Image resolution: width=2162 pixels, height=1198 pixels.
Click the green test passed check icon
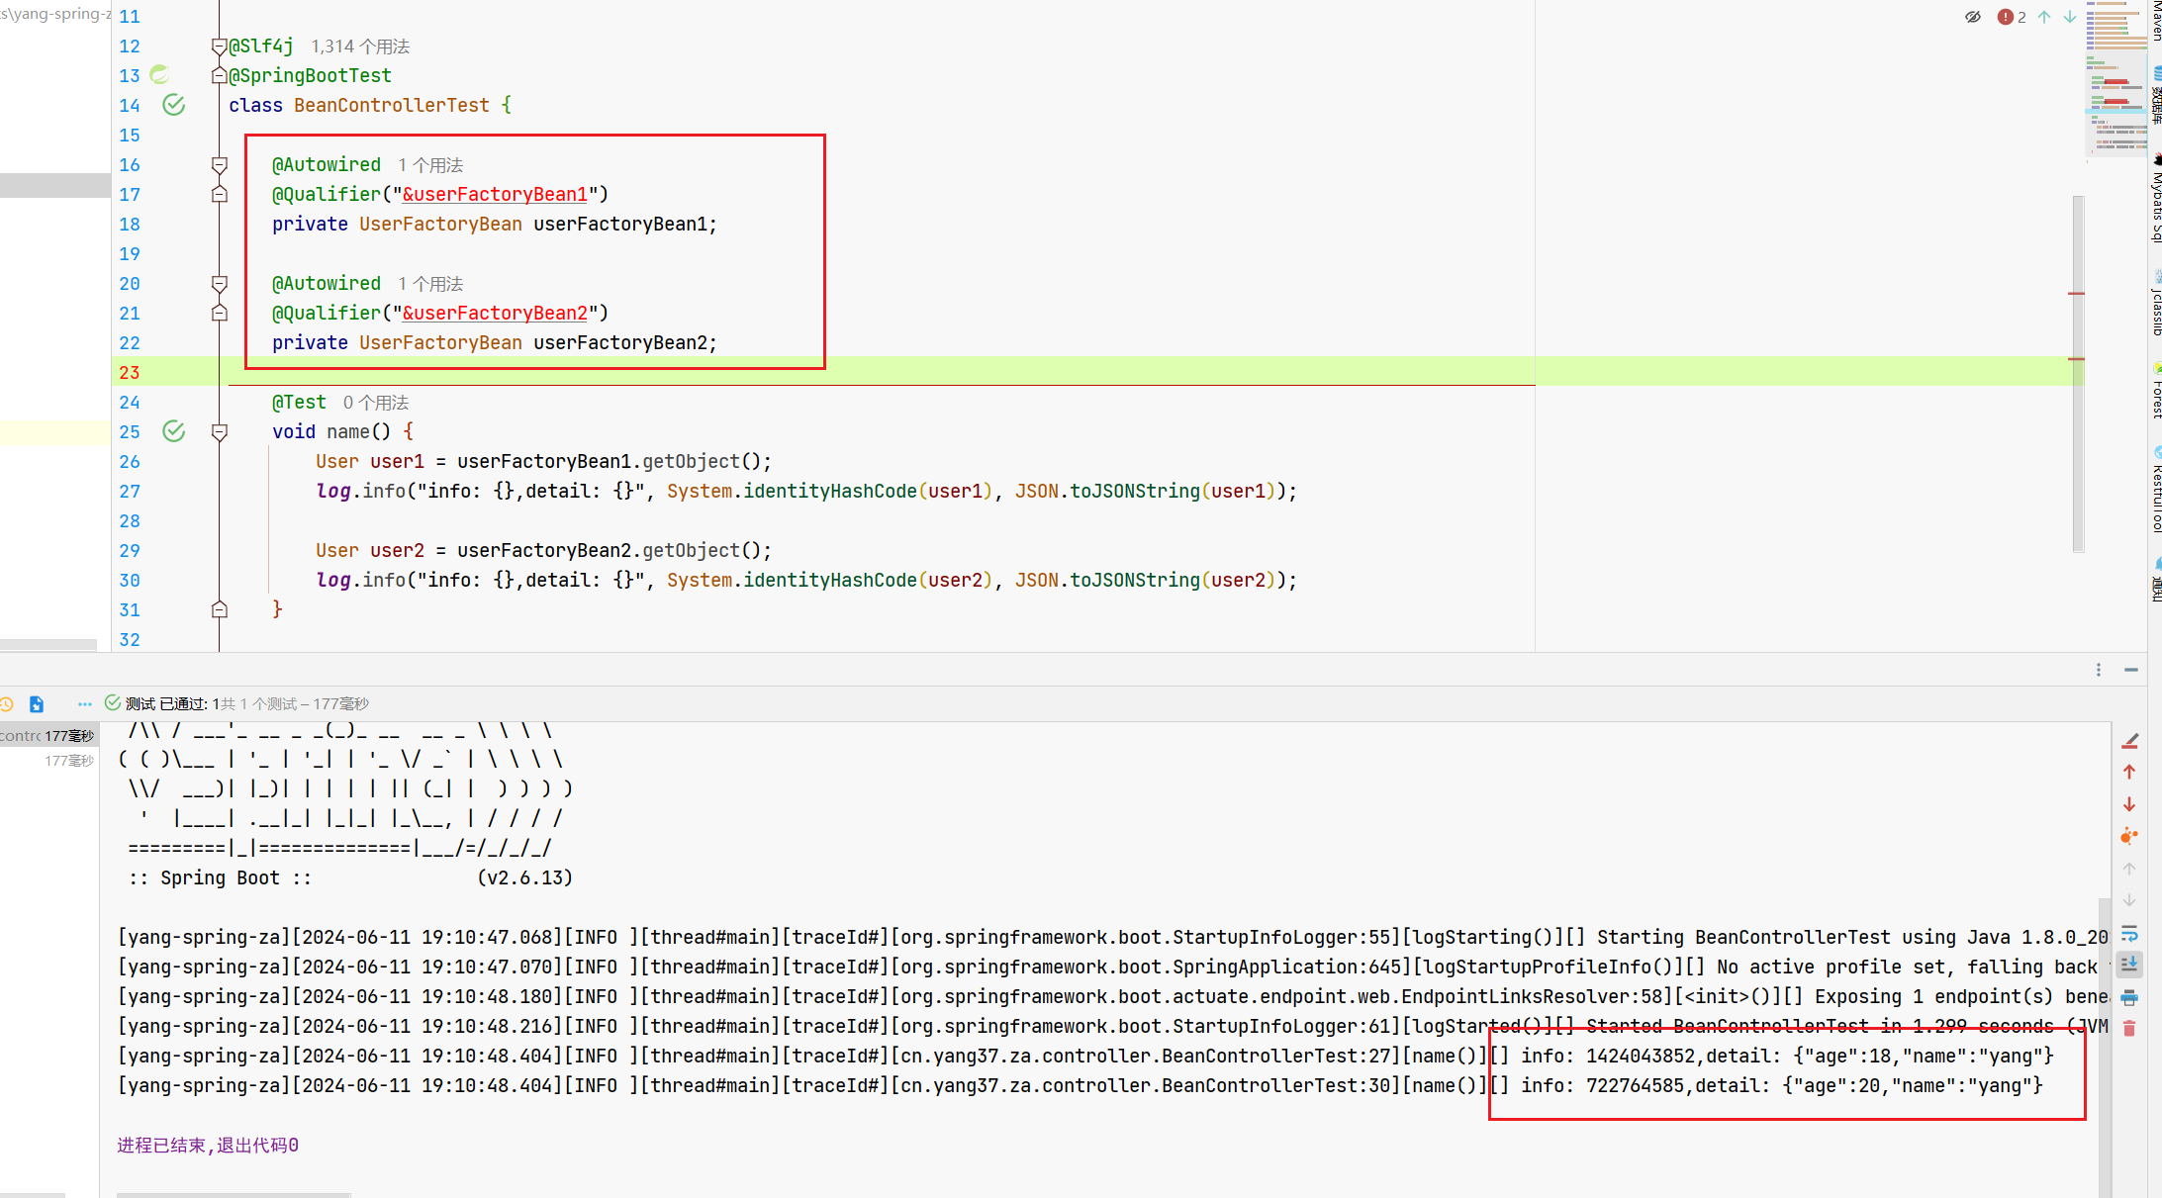113,703
